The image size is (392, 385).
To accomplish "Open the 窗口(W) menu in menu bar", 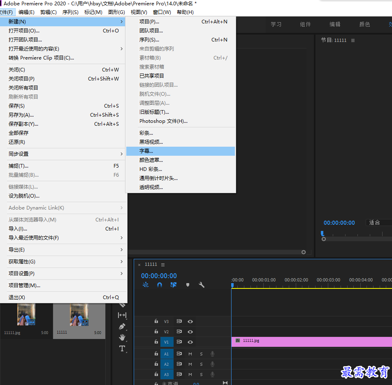I will [x=162, y=12].
